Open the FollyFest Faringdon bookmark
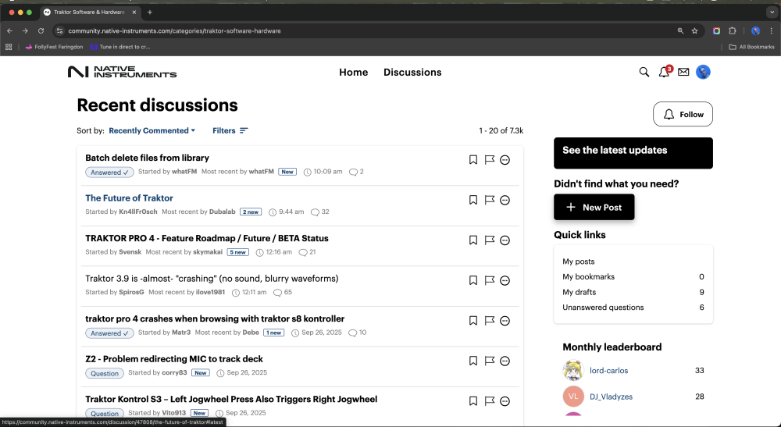The image size is (781, 427). pos(54,47)
